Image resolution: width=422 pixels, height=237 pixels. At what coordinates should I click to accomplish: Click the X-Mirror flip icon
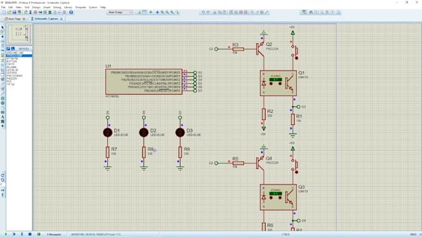point(2,190)
